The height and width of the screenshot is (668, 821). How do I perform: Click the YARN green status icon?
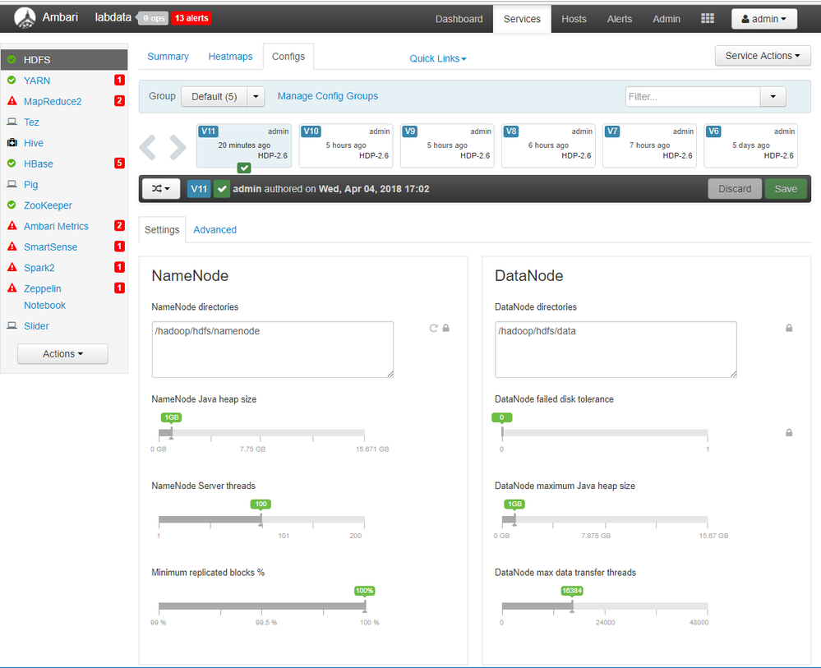click(12, 80)
